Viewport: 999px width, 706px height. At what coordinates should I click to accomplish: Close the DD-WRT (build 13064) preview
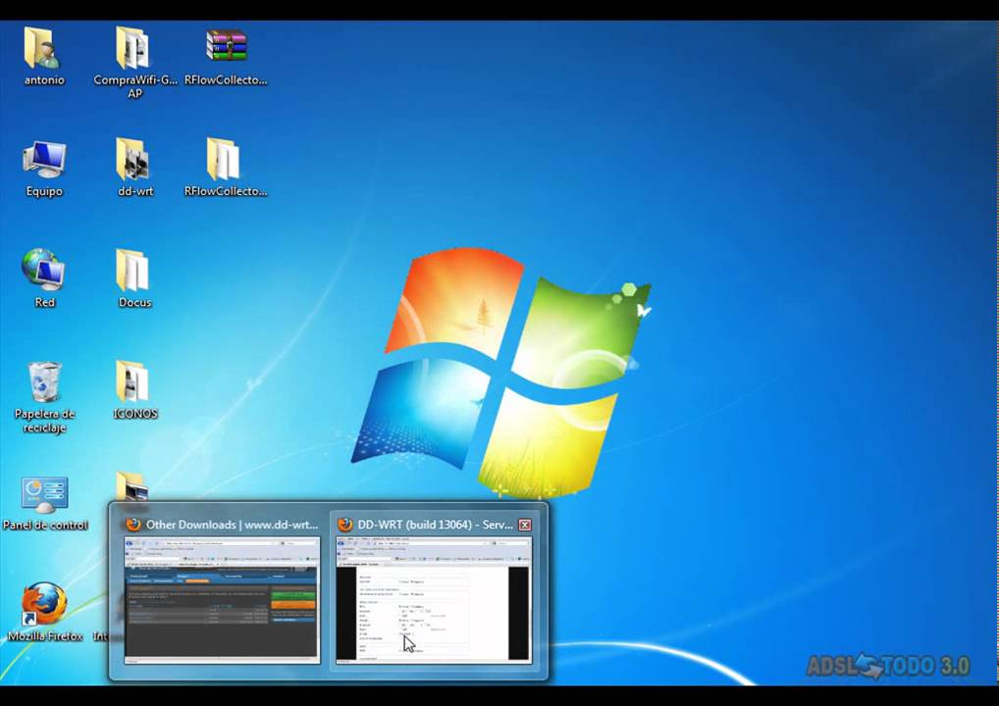(x=525, y=525)
